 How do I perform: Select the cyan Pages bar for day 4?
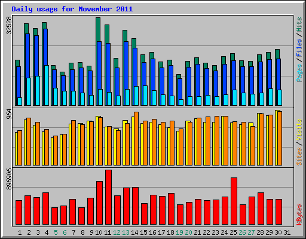pyautogui.click(x=47, y=85)
